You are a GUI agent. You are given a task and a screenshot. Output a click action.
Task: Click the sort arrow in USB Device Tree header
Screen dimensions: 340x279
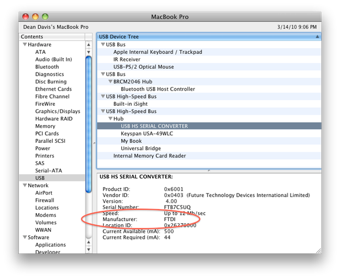pos(317,37)
